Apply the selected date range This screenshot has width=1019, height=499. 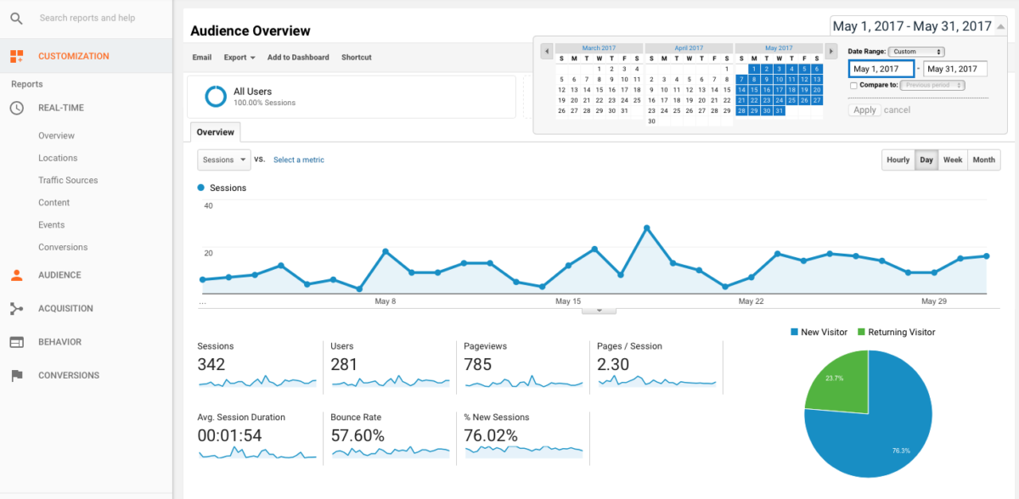coord(864,109)
